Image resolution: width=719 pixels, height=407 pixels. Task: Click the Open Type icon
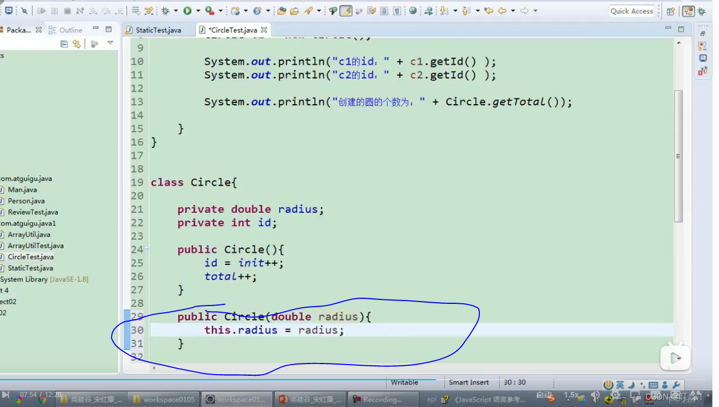click(281, 11)
